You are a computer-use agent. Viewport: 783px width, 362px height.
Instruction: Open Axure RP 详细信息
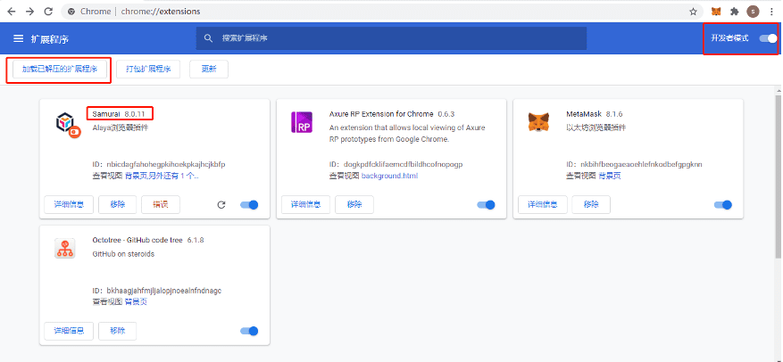[x=305, y=204]
